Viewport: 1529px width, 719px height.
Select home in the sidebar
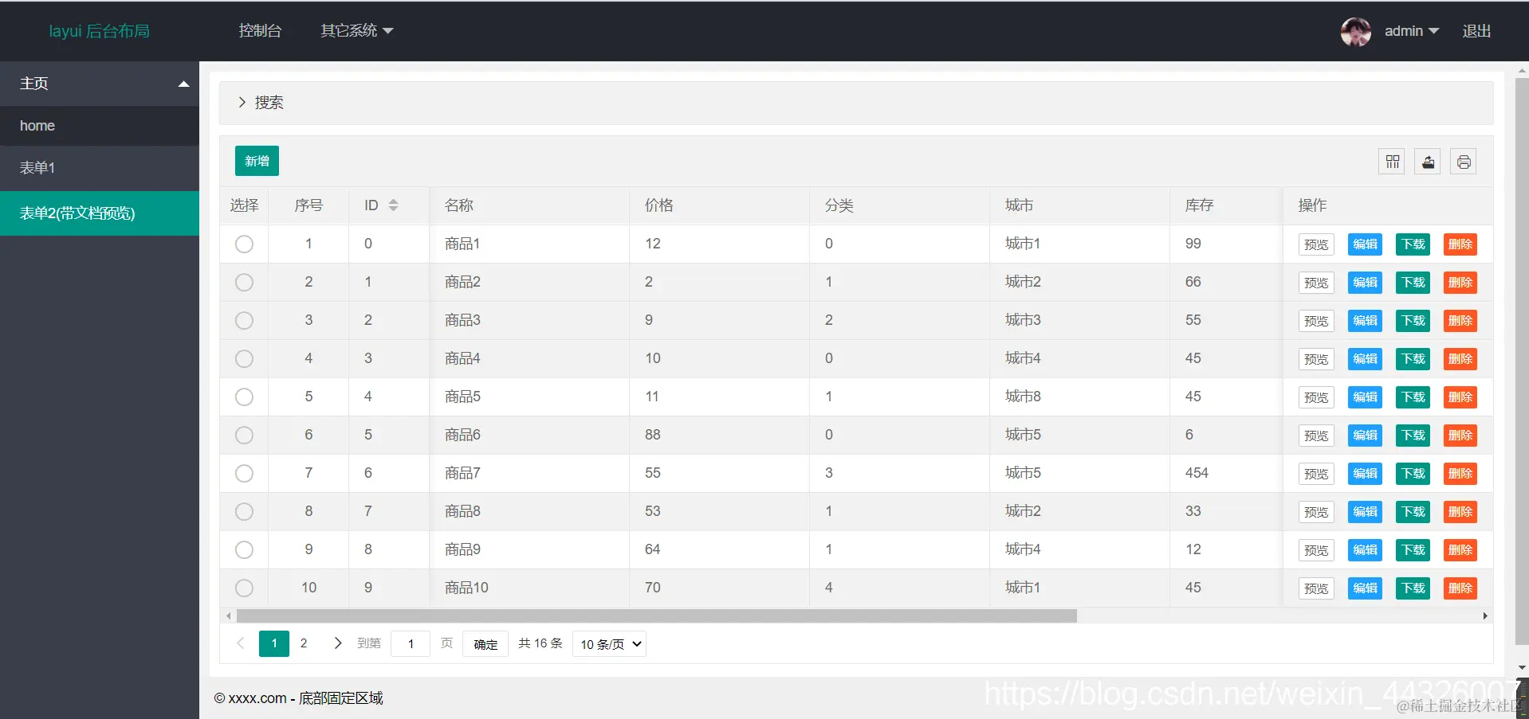coord(100,126)
